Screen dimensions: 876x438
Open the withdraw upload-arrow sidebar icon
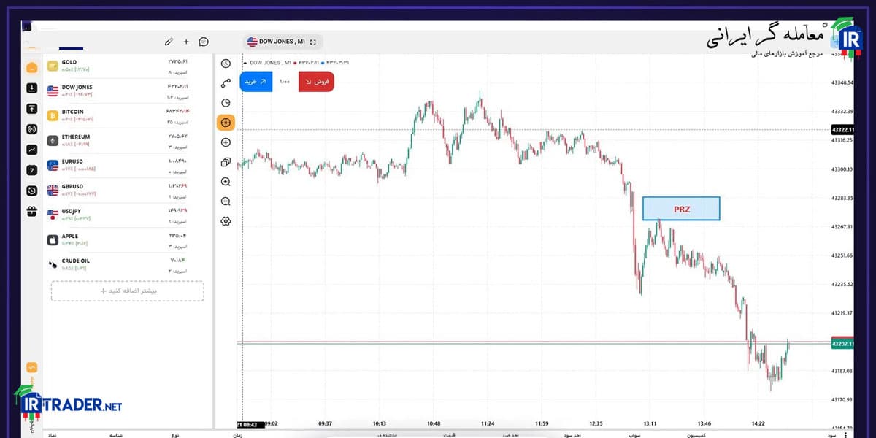coord(32,109)
